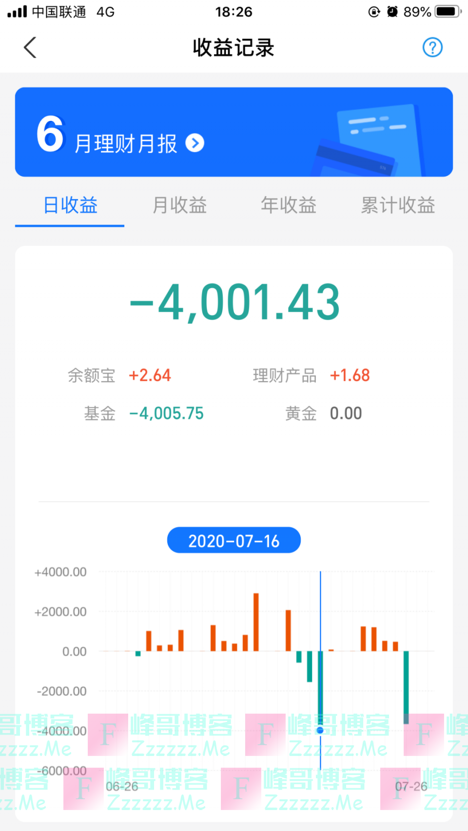View 基金 loss of -4,005.75
Image resolution: width=468 pixels, height=831 pixels.
(166, 414)
